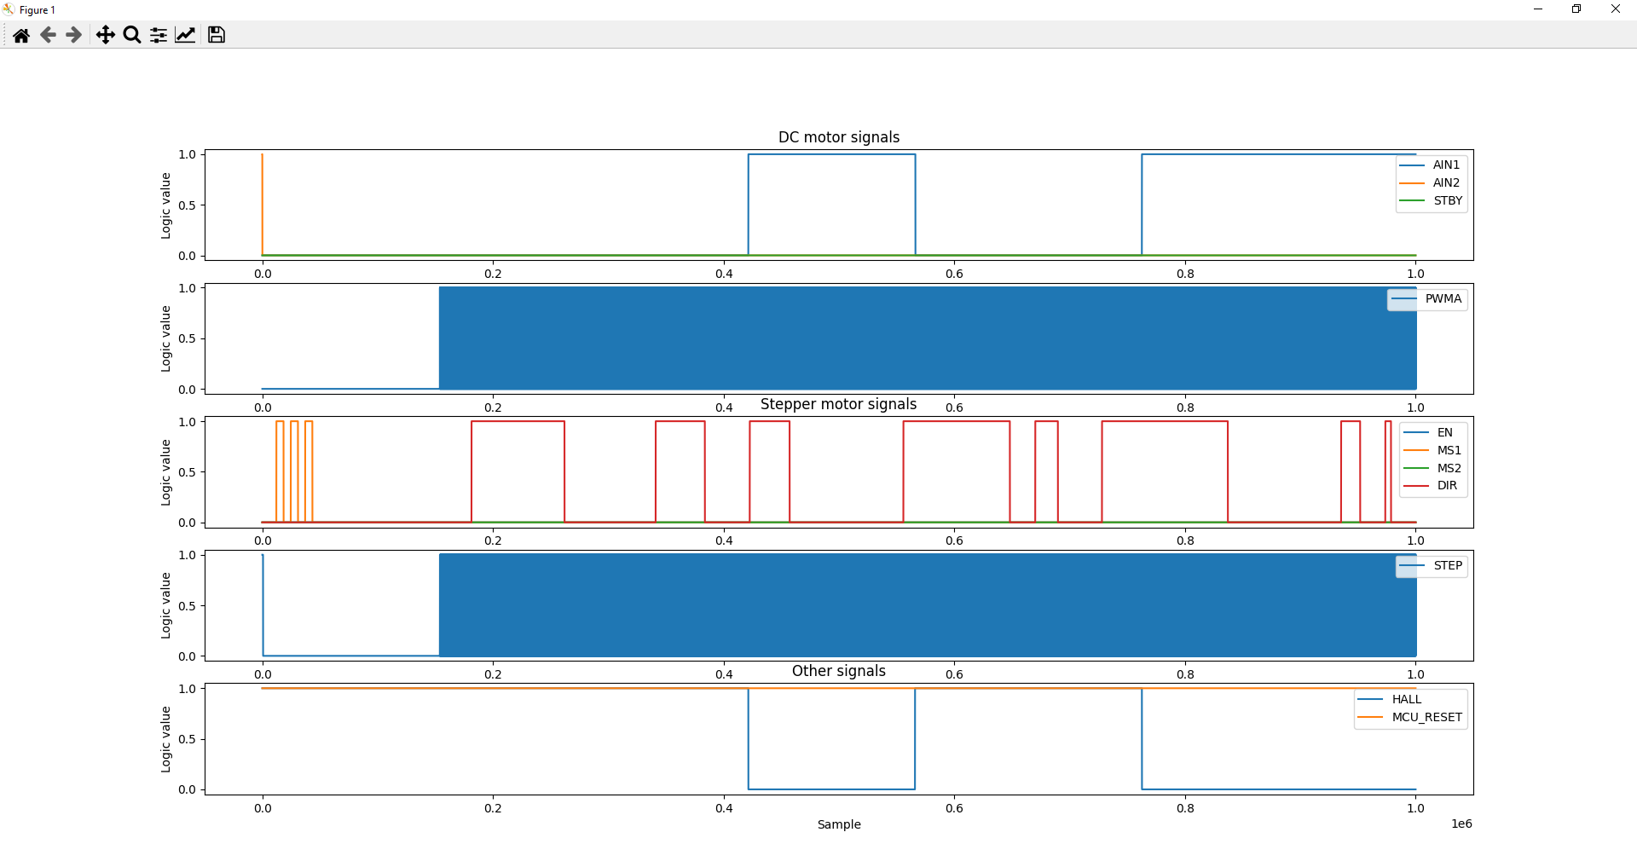Click the STEP legend entry
The height and width of the screenshot is (867, 1637).
coord(1432,565)
